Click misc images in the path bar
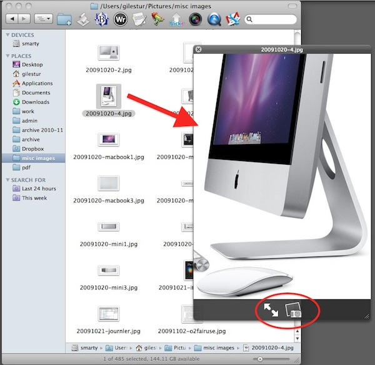This screenshot has height=365, width=375. (214, 348)
